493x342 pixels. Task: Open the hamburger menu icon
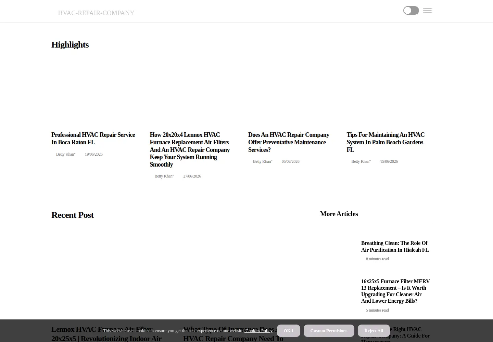(427, 11)
